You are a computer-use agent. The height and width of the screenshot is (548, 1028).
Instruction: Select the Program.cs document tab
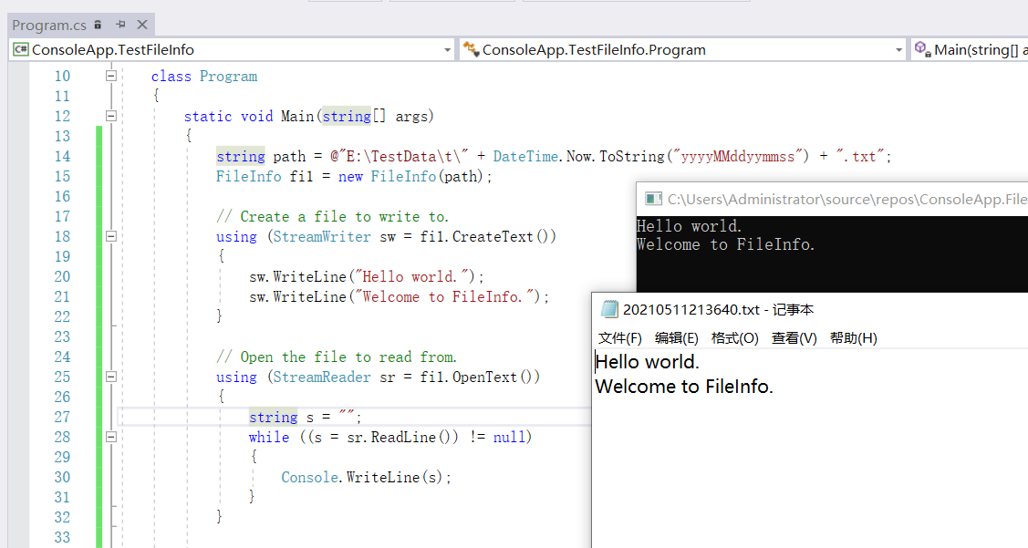point(47,25)
